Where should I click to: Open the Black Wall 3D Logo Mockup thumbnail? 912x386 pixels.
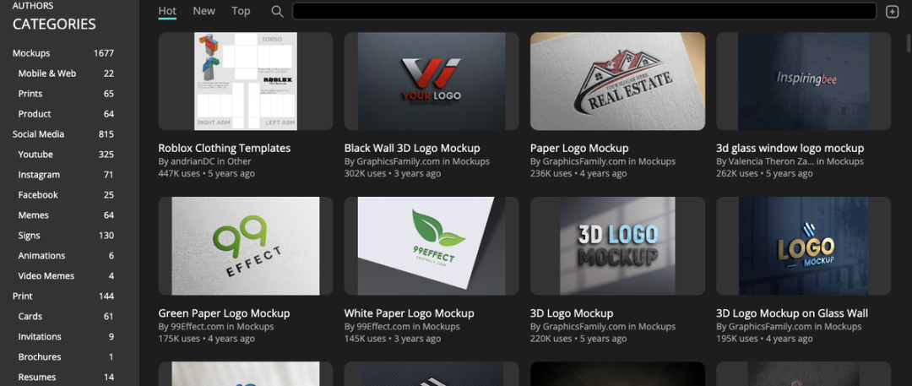pos(432,81)
